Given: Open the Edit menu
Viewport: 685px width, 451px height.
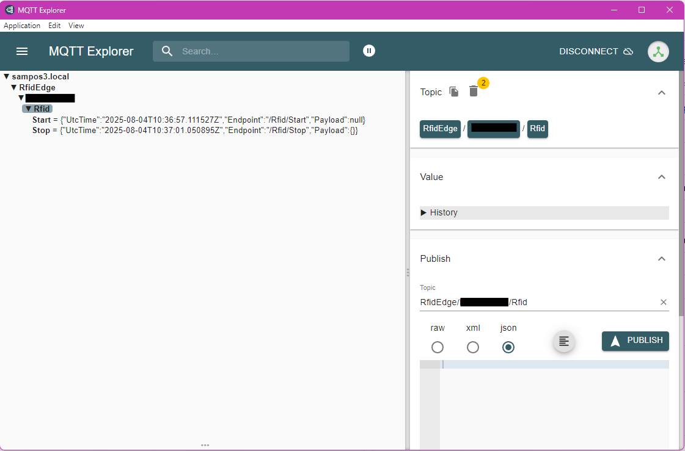Looking at the screenshot, I should pyautogui.click(x=54, y=26).
